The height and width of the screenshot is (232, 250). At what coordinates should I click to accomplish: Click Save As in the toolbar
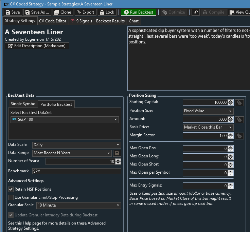pyautogui.click(x=37, y=12)
